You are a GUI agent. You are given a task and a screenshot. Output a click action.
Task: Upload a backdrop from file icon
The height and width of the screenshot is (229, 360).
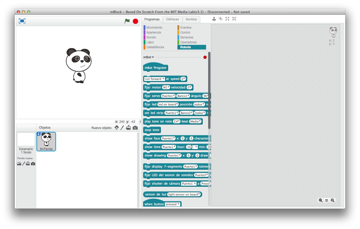click(28, 163)
